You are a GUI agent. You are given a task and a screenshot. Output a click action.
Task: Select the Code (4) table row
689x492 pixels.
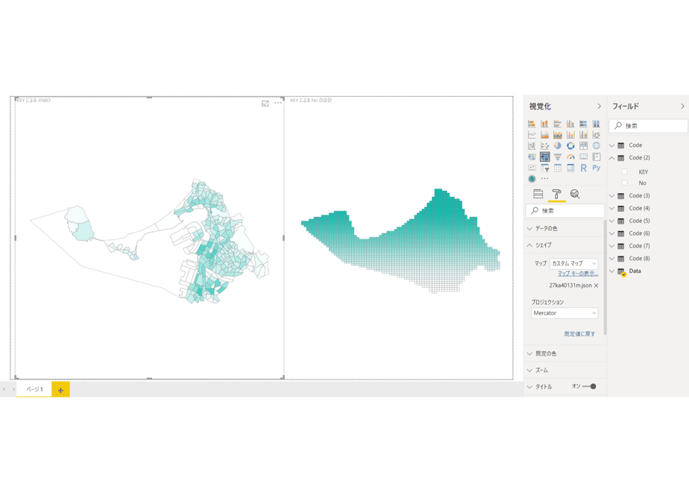(x=648, y=208)
